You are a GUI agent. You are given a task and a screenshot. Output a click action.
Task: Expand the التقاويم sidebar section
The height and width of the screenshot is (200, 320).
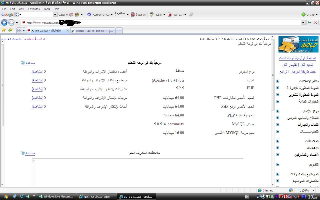(x=278, y=164)
